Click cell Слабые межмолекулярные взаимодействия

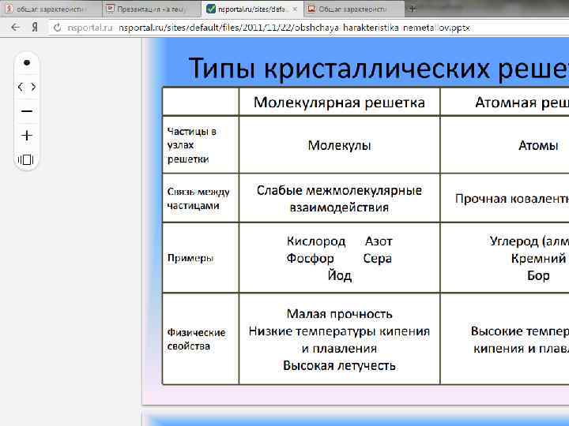pyautogui.click(x=339, y=199)
